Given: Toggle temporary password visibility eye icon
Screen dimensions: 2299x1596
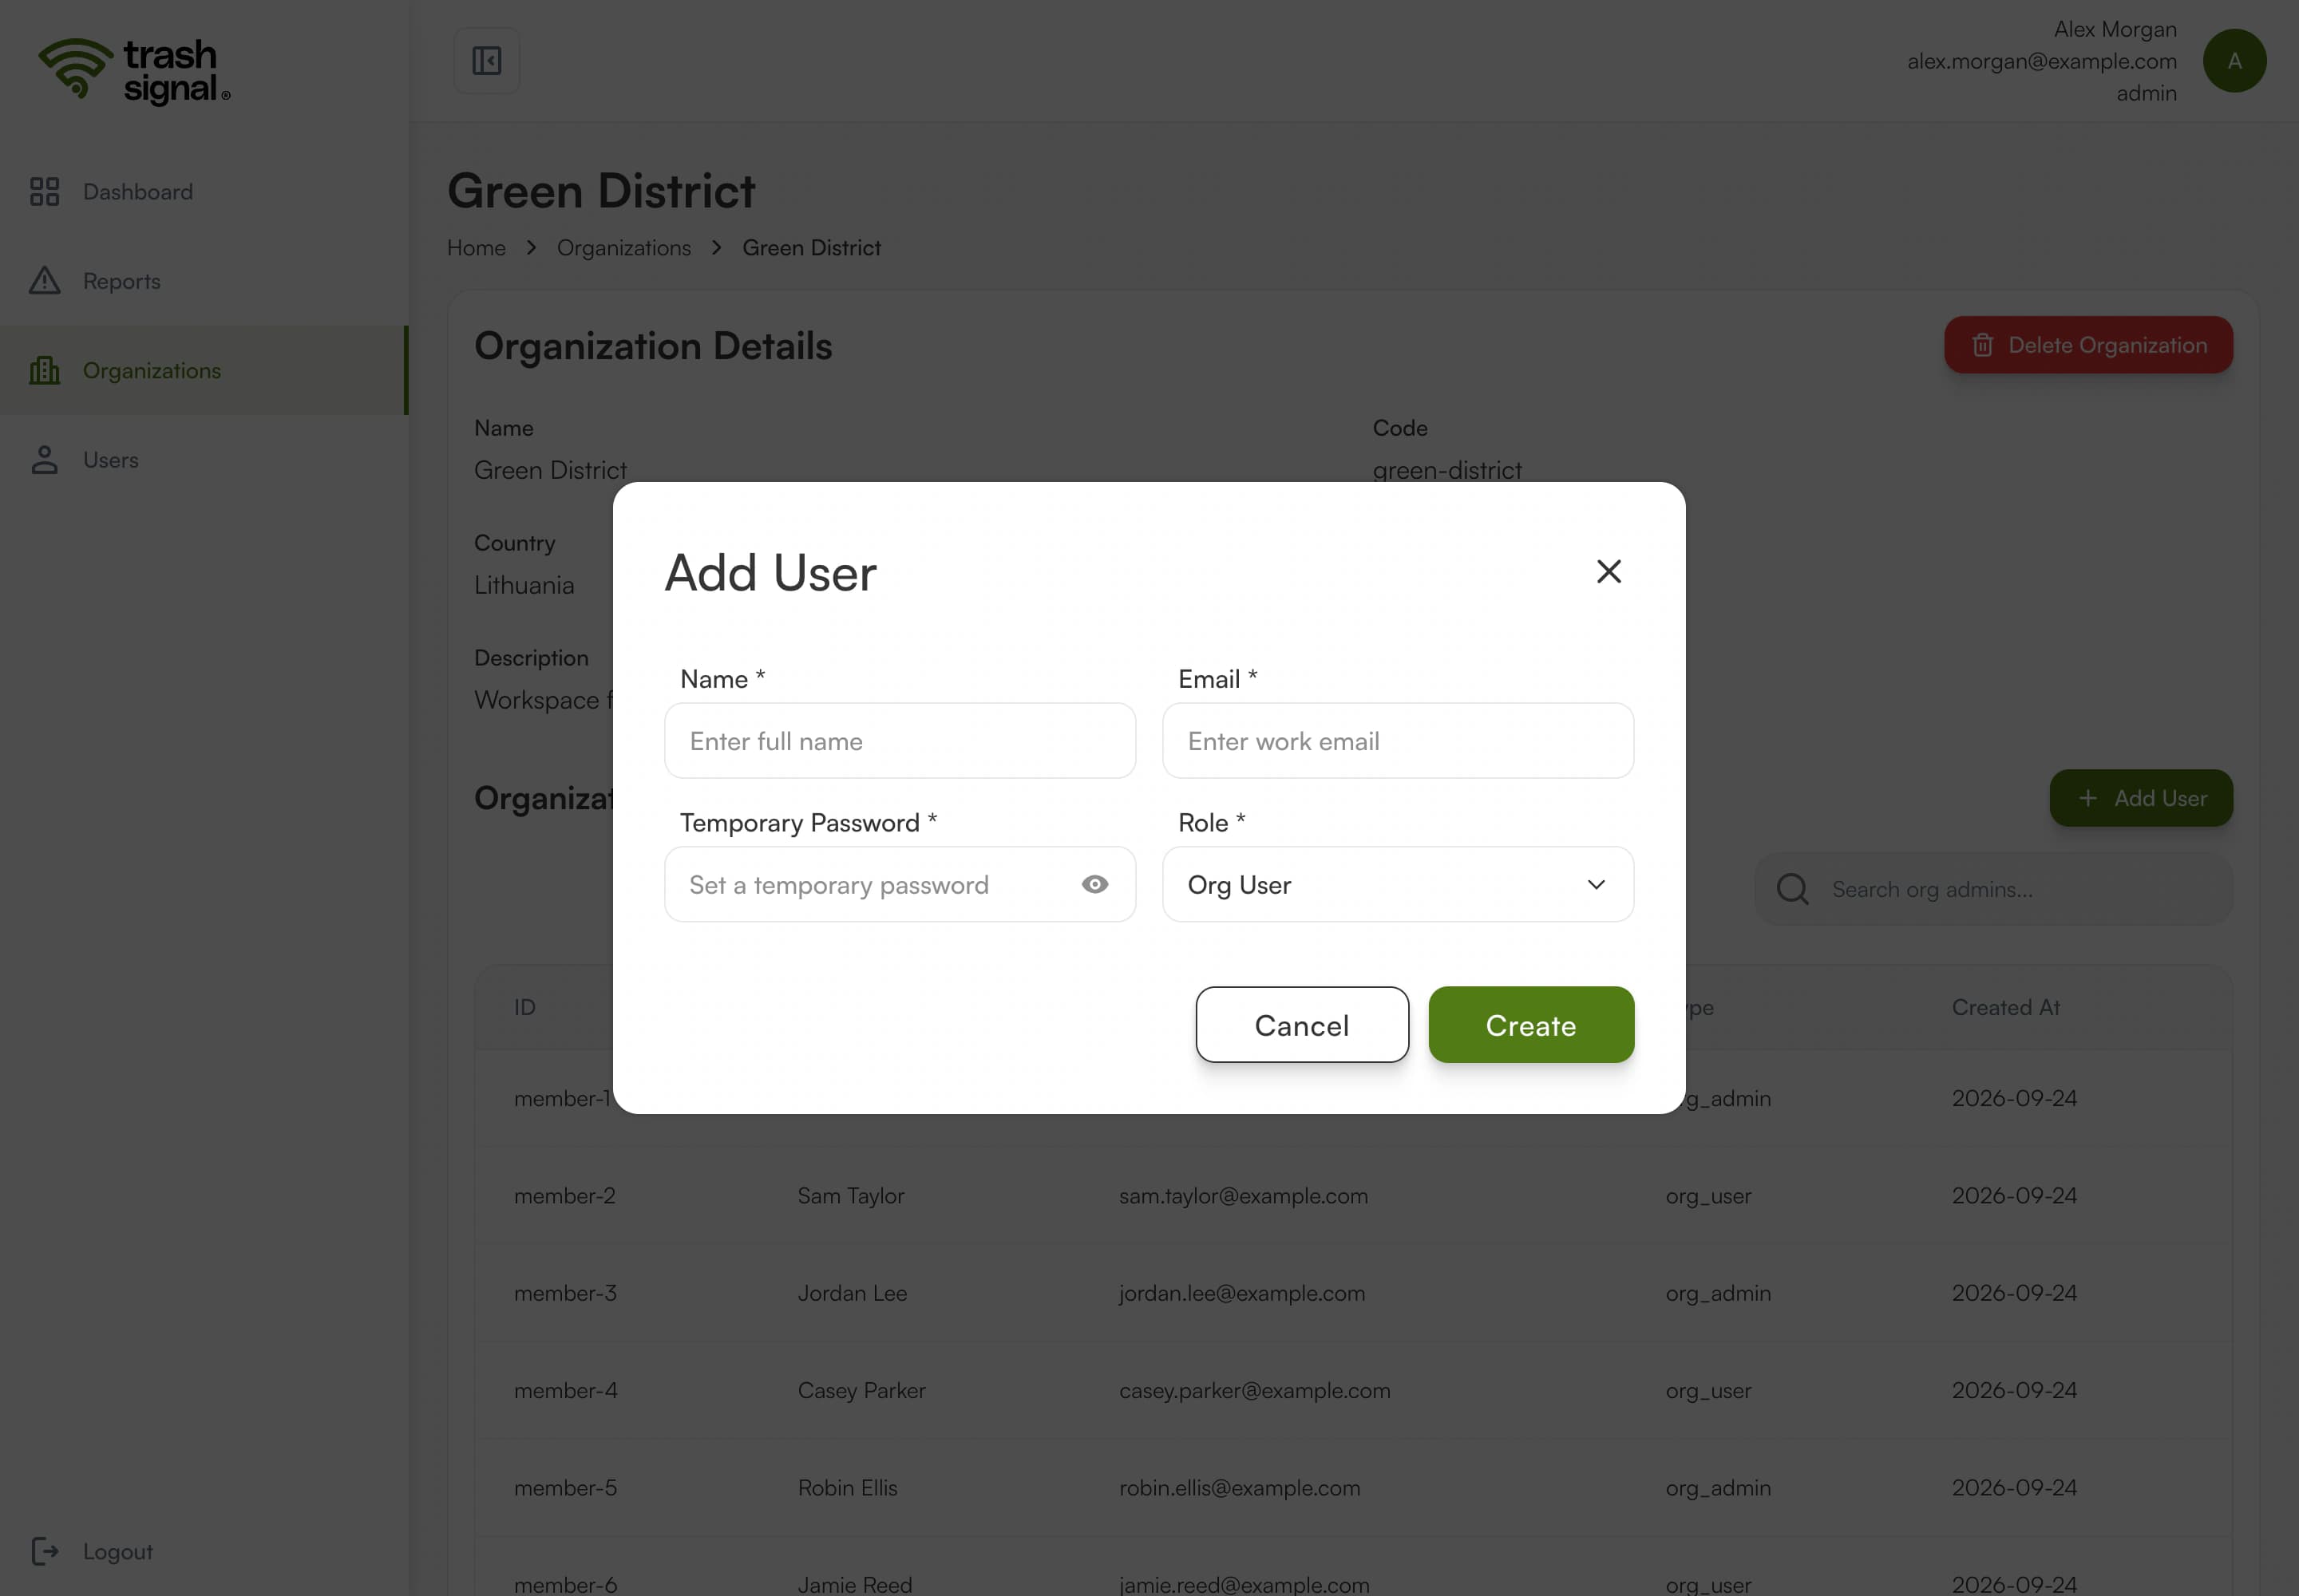Looking at the screenshot, I should (1094, 885).
